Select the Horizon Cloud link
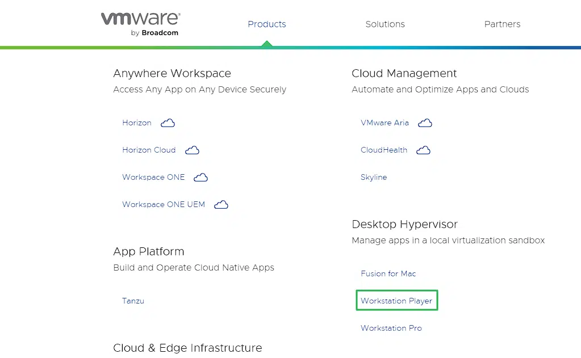The image size is (581, 358). point(149,150)
